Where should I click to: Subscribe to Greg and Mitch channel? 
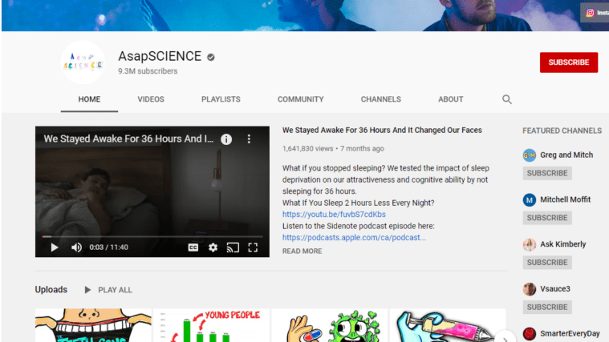click(x=547, y=173)
